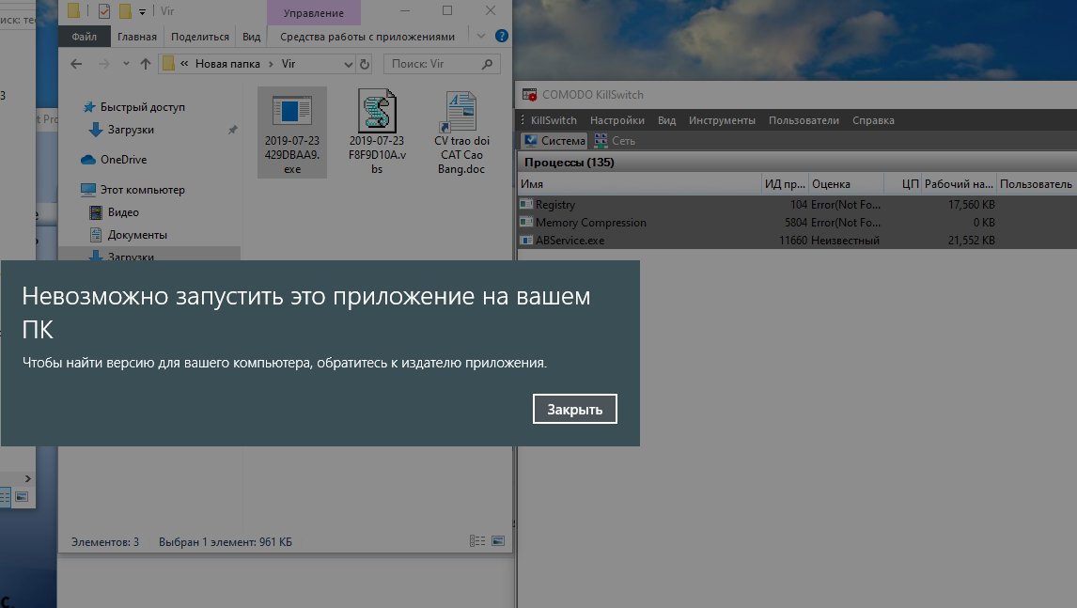
Task: Click Неизвестный rating of ABService.exe
Action: tap(845, 241)
